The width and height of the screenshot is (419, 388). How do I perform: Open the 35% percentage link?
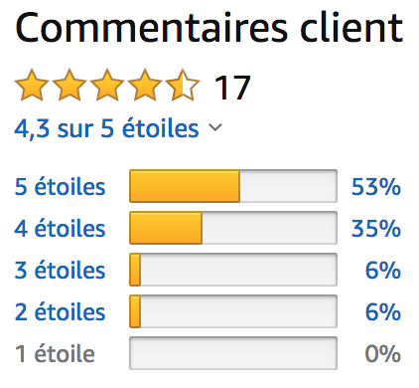[x=376, y=228]
